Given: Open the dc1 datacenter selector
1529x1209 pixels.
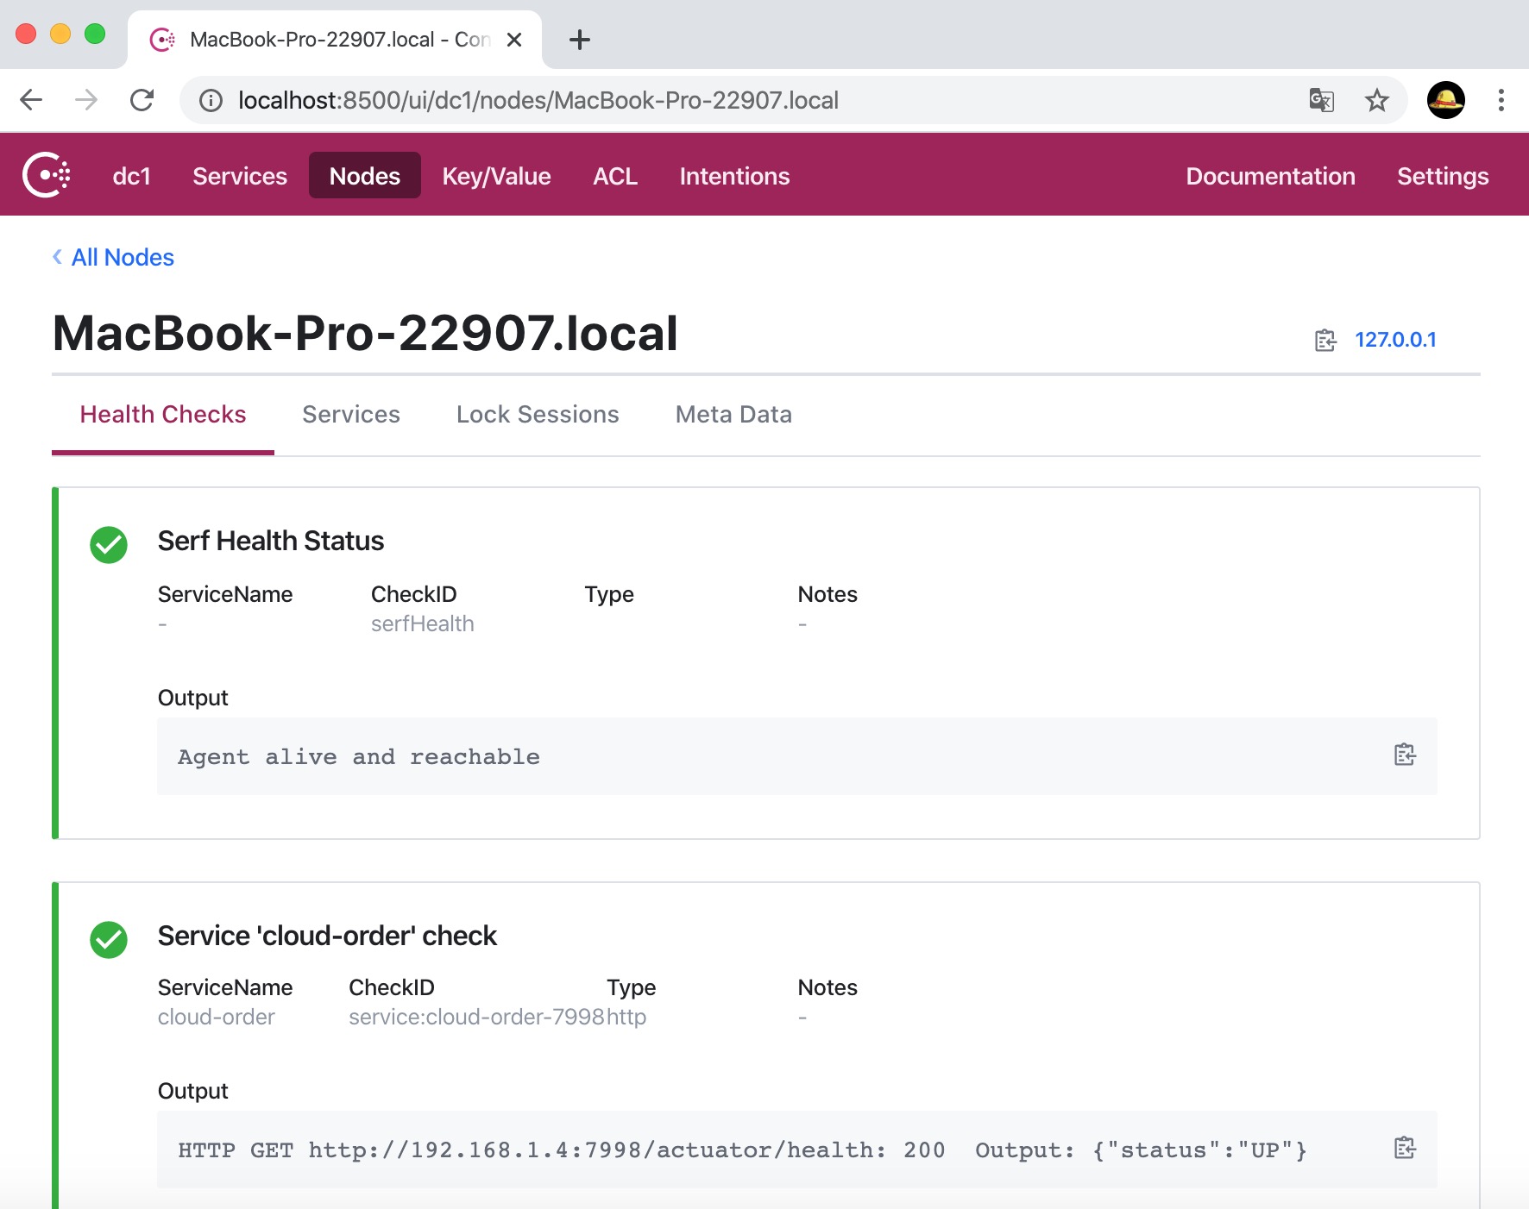Looking at the screenshot, I should pyautogui.click(x=131, y=176).
